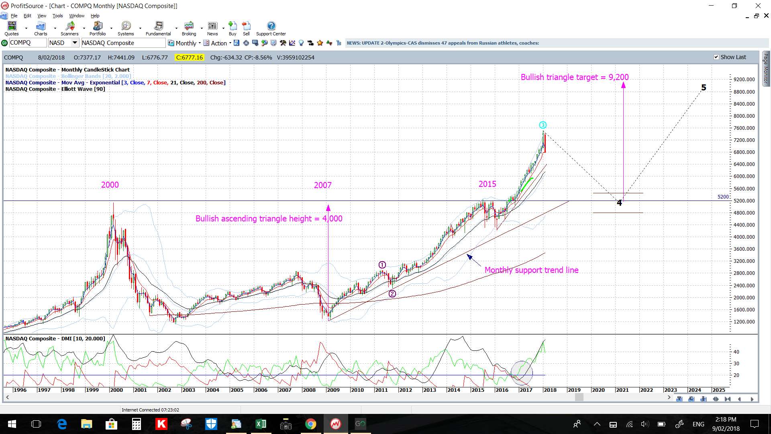Click the chart scrollbar right arrow
The height and width of the screenshot is (434, 771).
click(669, 397)
